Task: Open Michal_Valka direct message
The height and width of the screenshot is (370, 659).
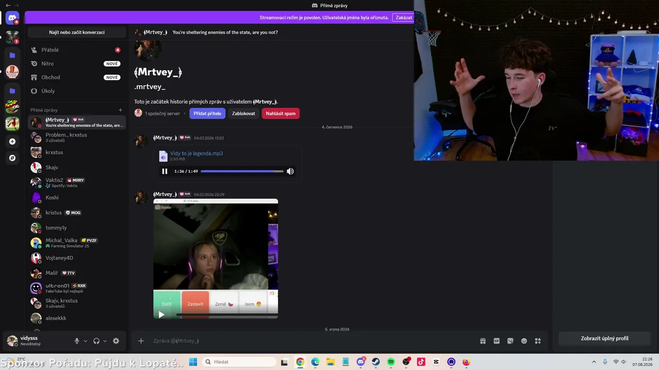Action: tap(76, 243)
